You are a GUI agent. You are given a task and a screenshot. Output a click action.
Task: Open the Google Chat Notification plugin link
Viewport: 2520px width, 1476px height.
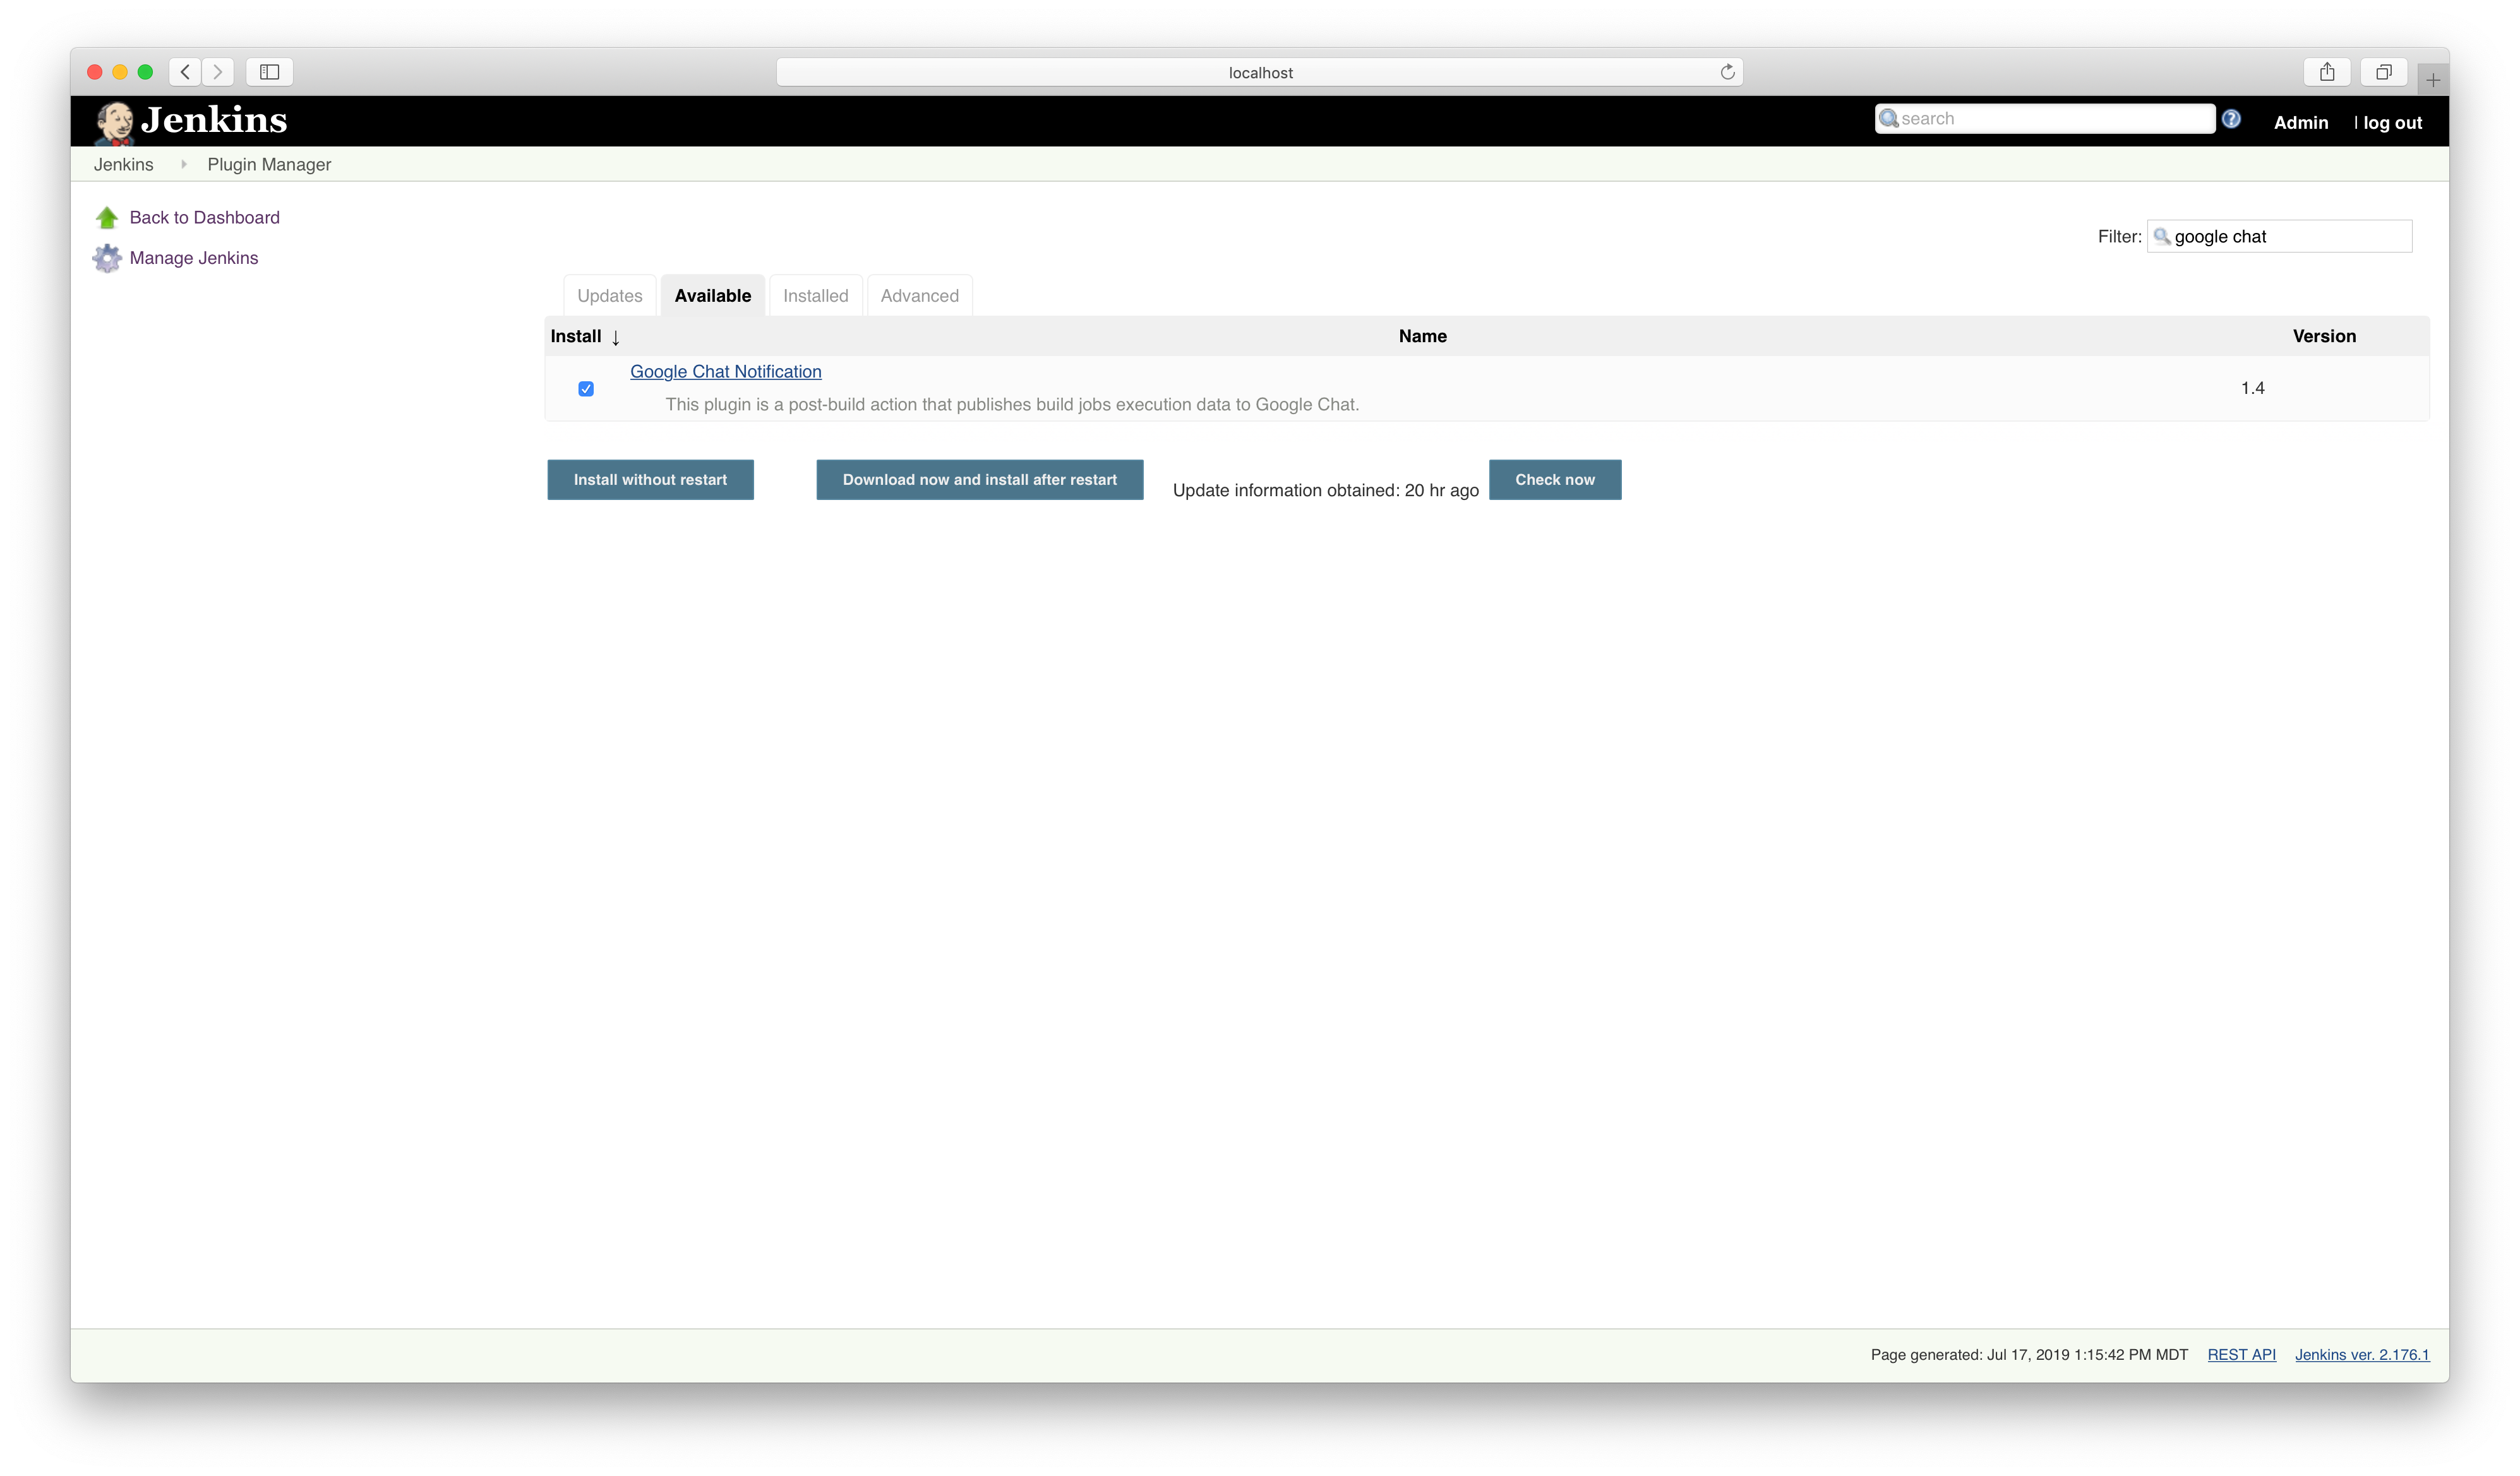click(x=725, y=371)
